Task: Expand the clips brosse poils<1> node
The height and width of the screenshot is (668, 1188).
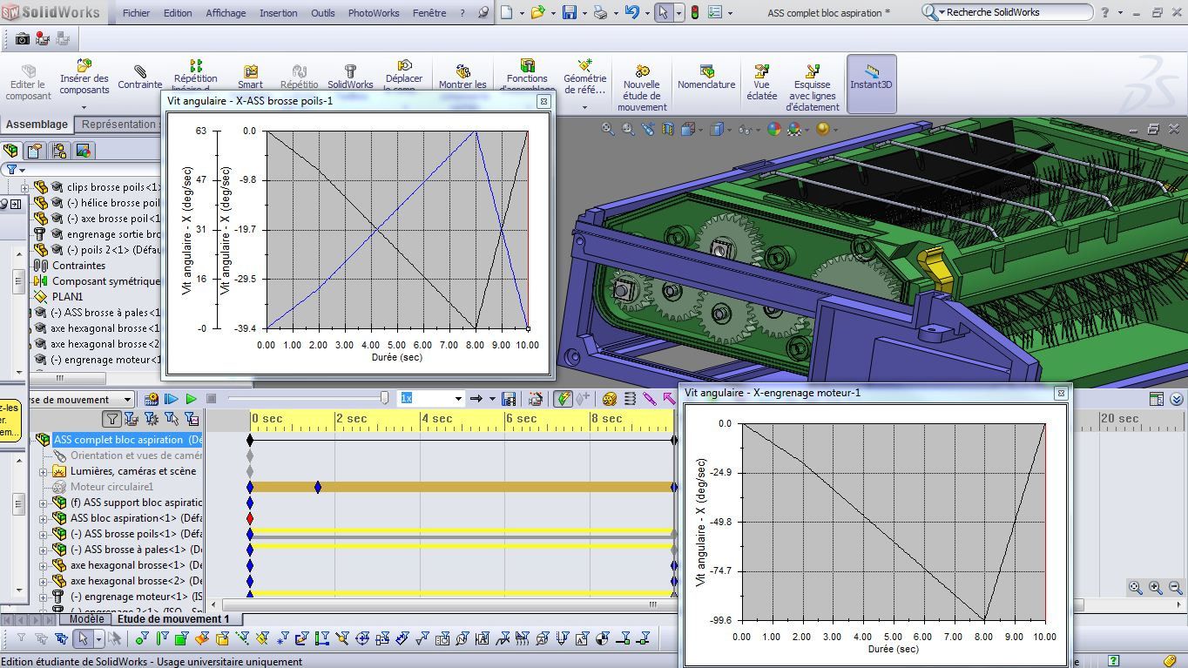Action: (24, 187)
